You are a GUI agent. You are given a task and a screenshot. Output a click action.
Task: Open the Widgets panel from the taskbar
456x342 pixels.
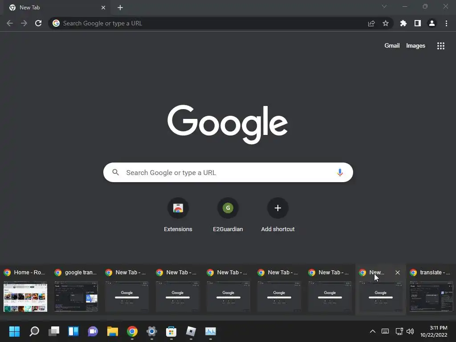coord(73,331)
